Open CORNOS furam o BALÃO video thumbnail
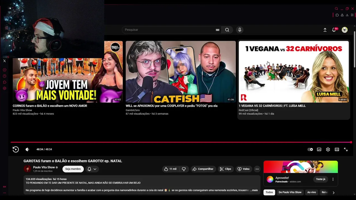 click(x=68, y=72)
